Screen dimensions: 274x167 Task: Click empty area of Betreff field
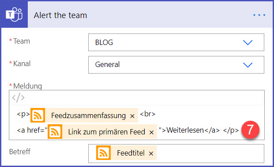click(210, 154)
